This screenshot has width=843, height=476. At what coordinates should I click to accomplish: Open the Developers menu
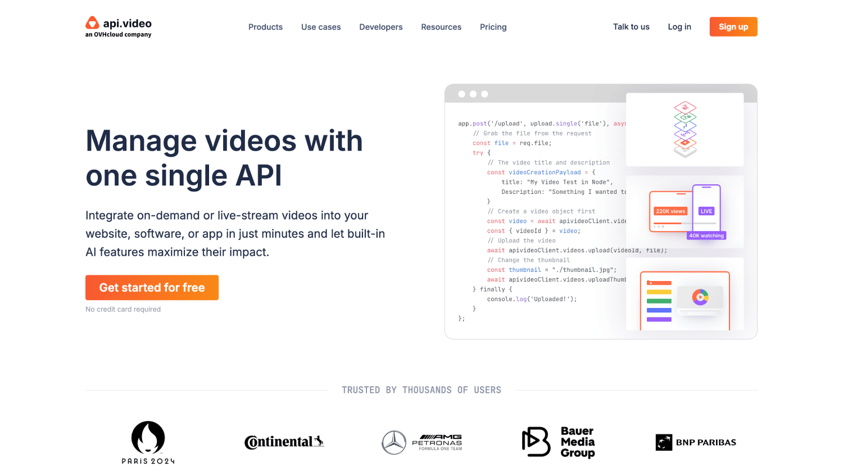pyautogui.click(x=381, y=27)
